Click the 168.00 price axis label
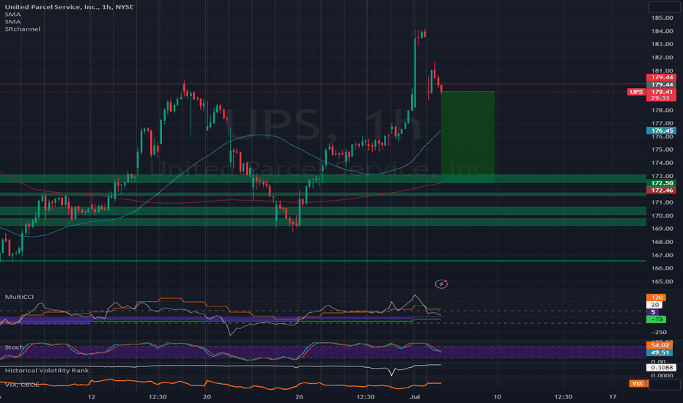This screenshot has height=403, width=683. (662, 242)
